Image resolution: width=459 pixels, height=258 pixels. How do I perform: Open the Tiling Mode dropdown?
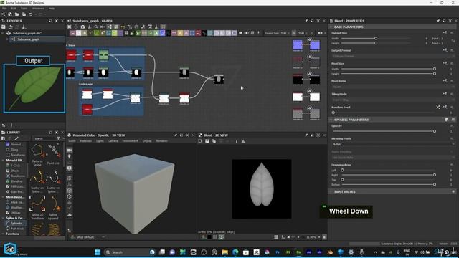pyautogui.click(x=393, y=100)
